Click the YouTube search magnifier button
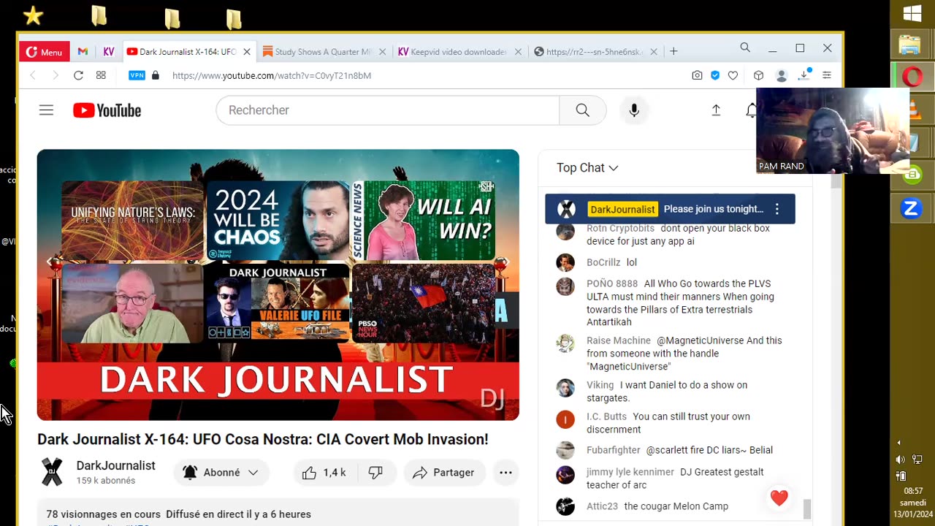 (x=582, y=110)
